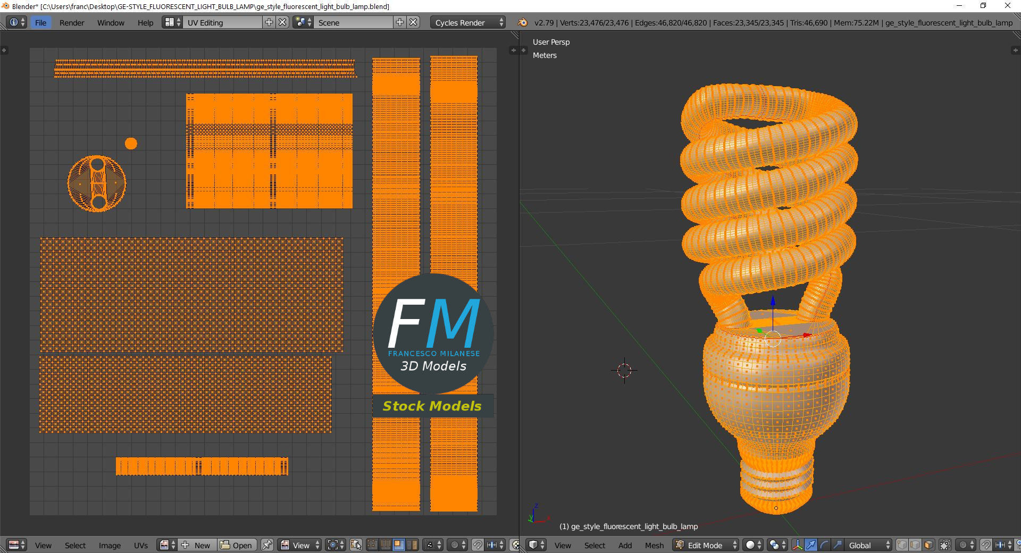Image resolution: width=1021 pixels, height=553 pixels.
Task: Open the scene browse icon
Action: click(x=303, y=22)
